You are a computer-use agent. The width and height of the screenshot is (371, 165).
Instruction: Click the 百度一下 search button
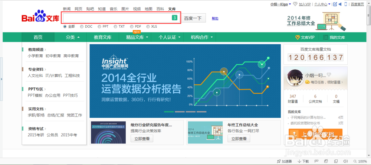click(193, 18)
